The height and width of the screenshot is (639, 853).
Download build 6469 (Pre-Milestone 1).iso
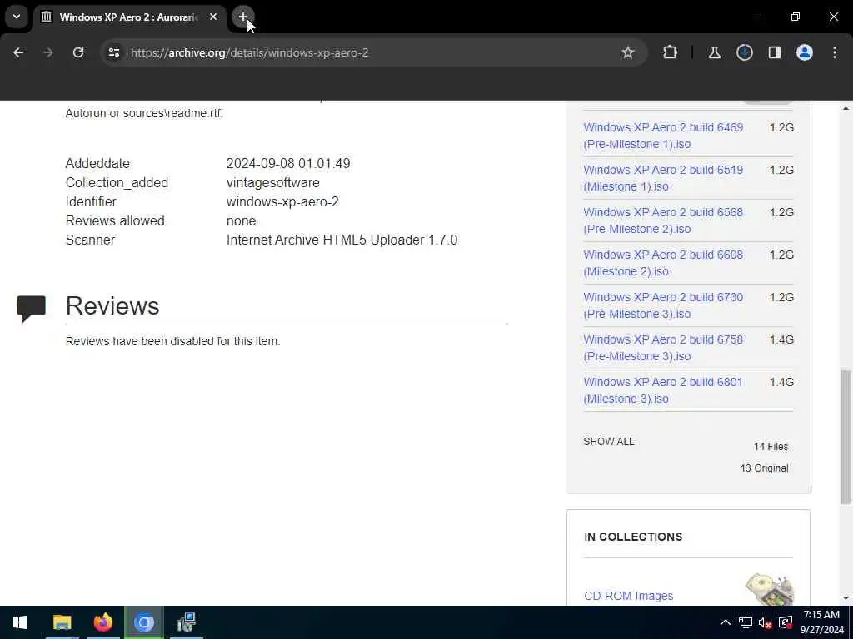click(x=663, y=136)
